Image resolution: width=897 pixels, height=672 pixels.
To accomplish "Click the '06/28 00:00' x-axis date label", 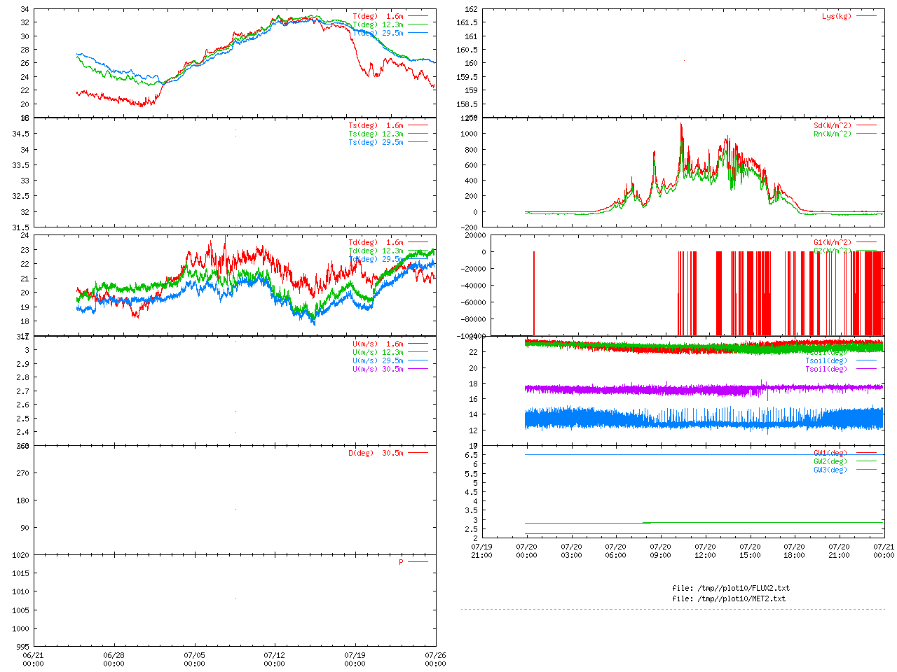I will click(x=114, y=659).
